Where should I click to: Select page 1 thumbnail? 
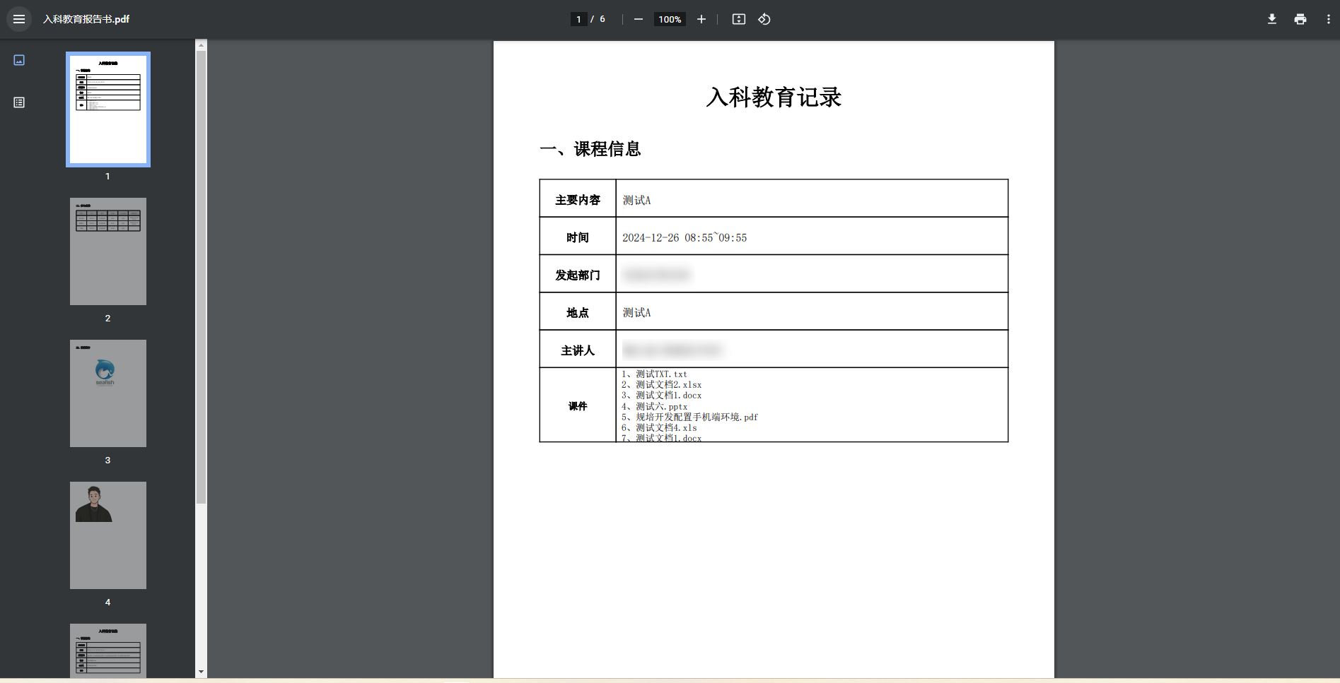click(x=108, y=109)
